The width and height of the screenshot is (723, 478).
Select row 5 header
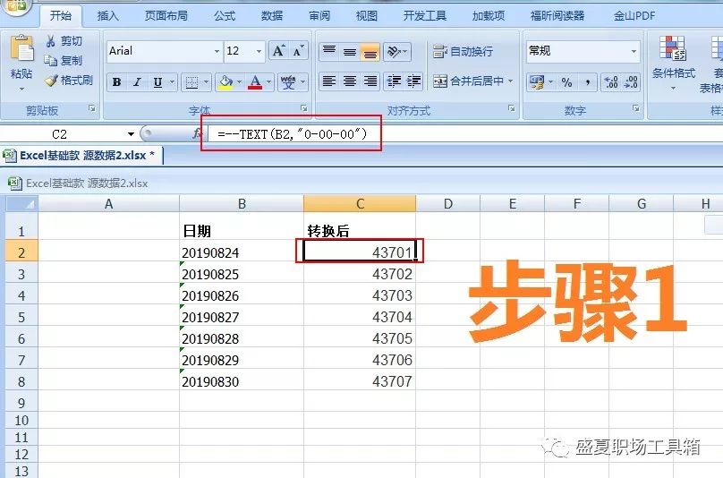click(x=21, y=317)
